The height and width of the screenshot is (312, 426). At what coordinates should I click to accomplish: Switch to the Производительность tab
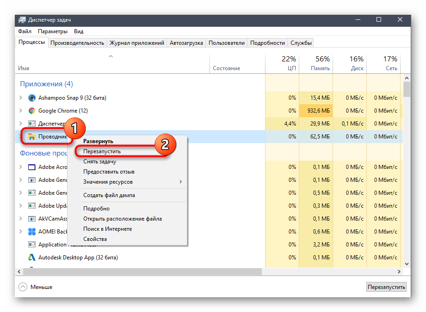77,43
